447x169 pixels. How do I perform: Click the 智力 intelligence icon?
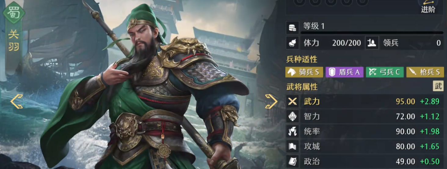(x=293, y=116)
